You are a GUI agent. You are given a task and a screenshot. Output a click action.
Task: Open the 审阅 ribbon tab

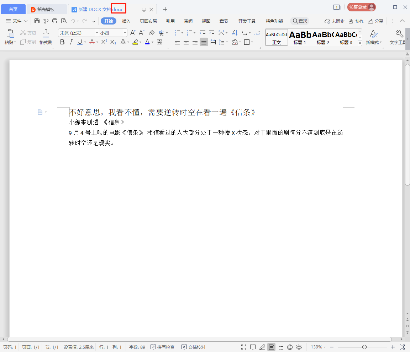click(188, 21)
